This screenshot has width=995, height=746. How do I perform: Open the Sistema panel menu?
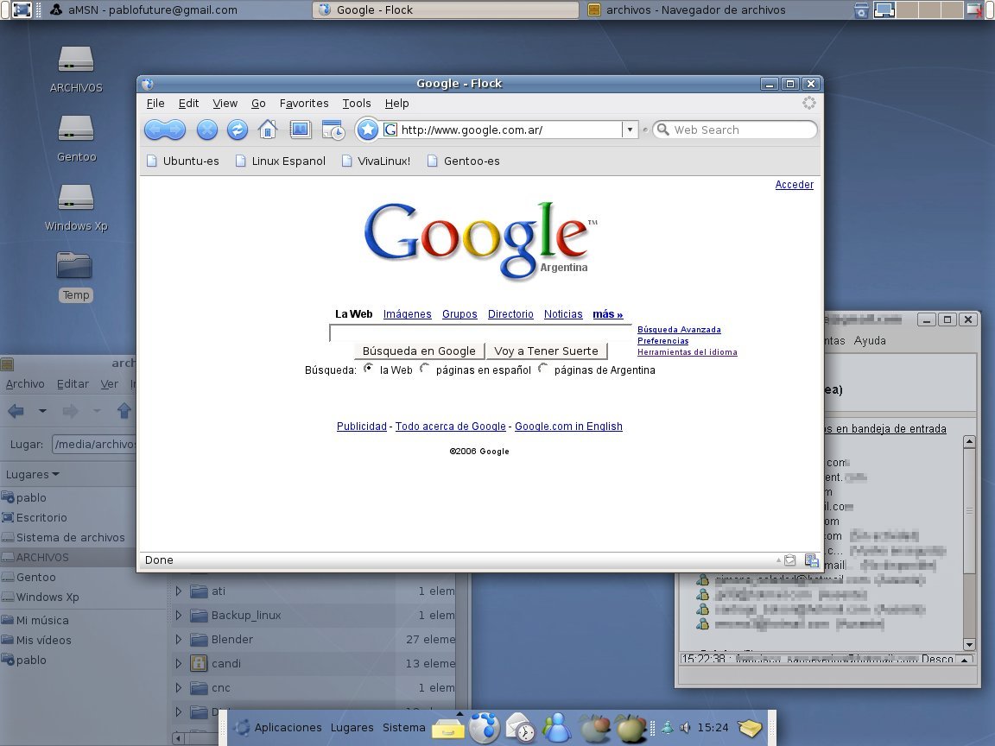point(403,728)
